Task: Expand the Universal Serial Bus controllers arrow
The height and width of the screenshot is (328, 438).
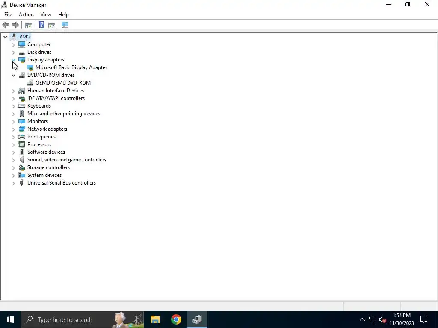Action: point(13,183)
